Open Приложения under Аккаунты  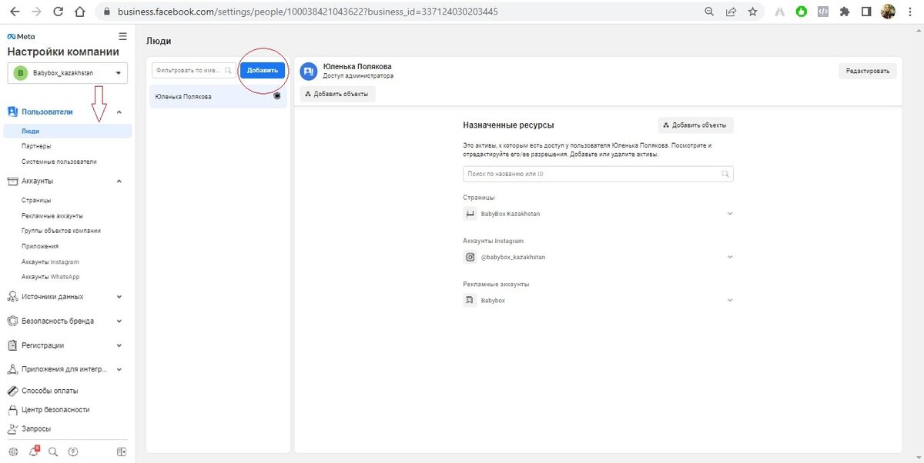click(x=40, y=246)
